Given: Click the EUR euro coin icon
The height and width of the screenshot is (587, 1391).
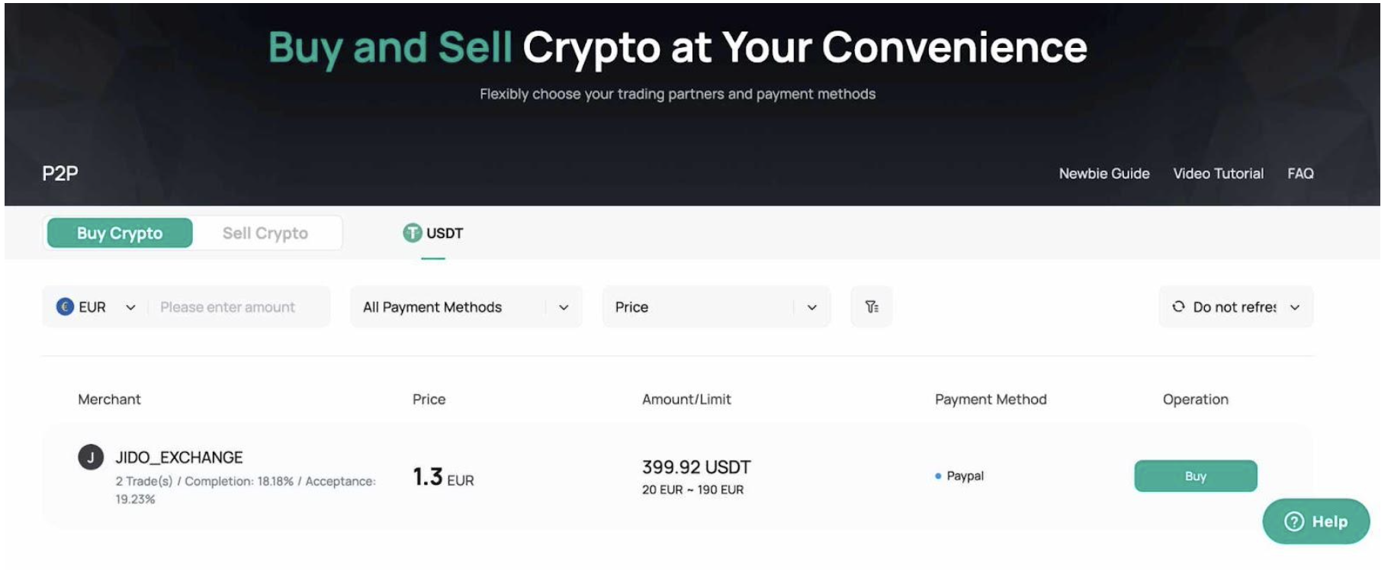Looking at the screenshot, I should [65, 306].
